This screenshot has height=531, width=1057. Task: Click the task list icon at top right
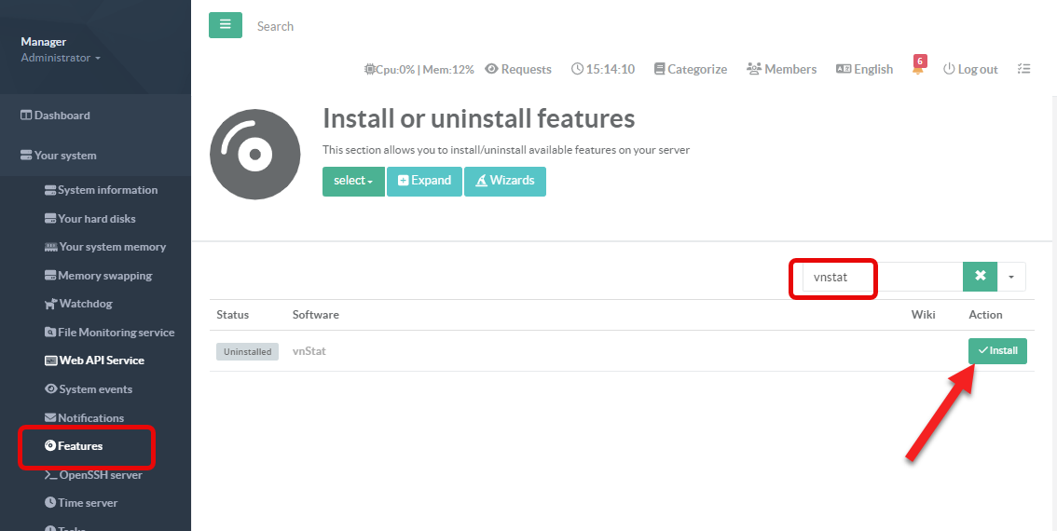[1023, 69]
